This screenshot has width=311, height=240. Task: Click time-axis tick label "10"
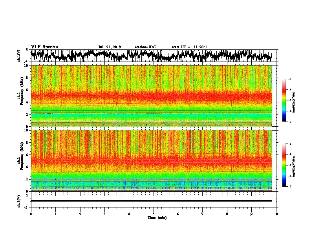[x=276, y=214]
